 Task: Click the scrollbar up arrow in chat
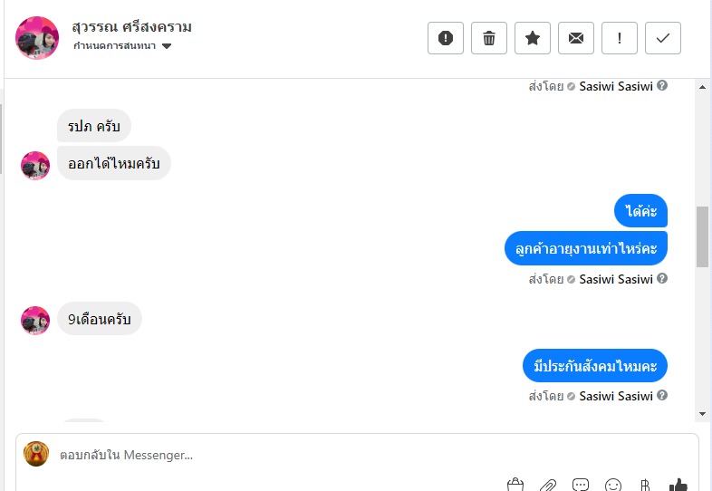[702, 87]
